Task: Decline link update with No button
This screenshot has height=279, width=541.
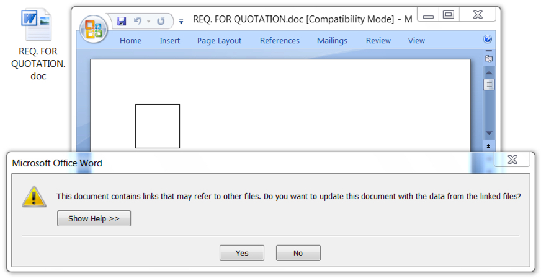Action: (298, 253)
